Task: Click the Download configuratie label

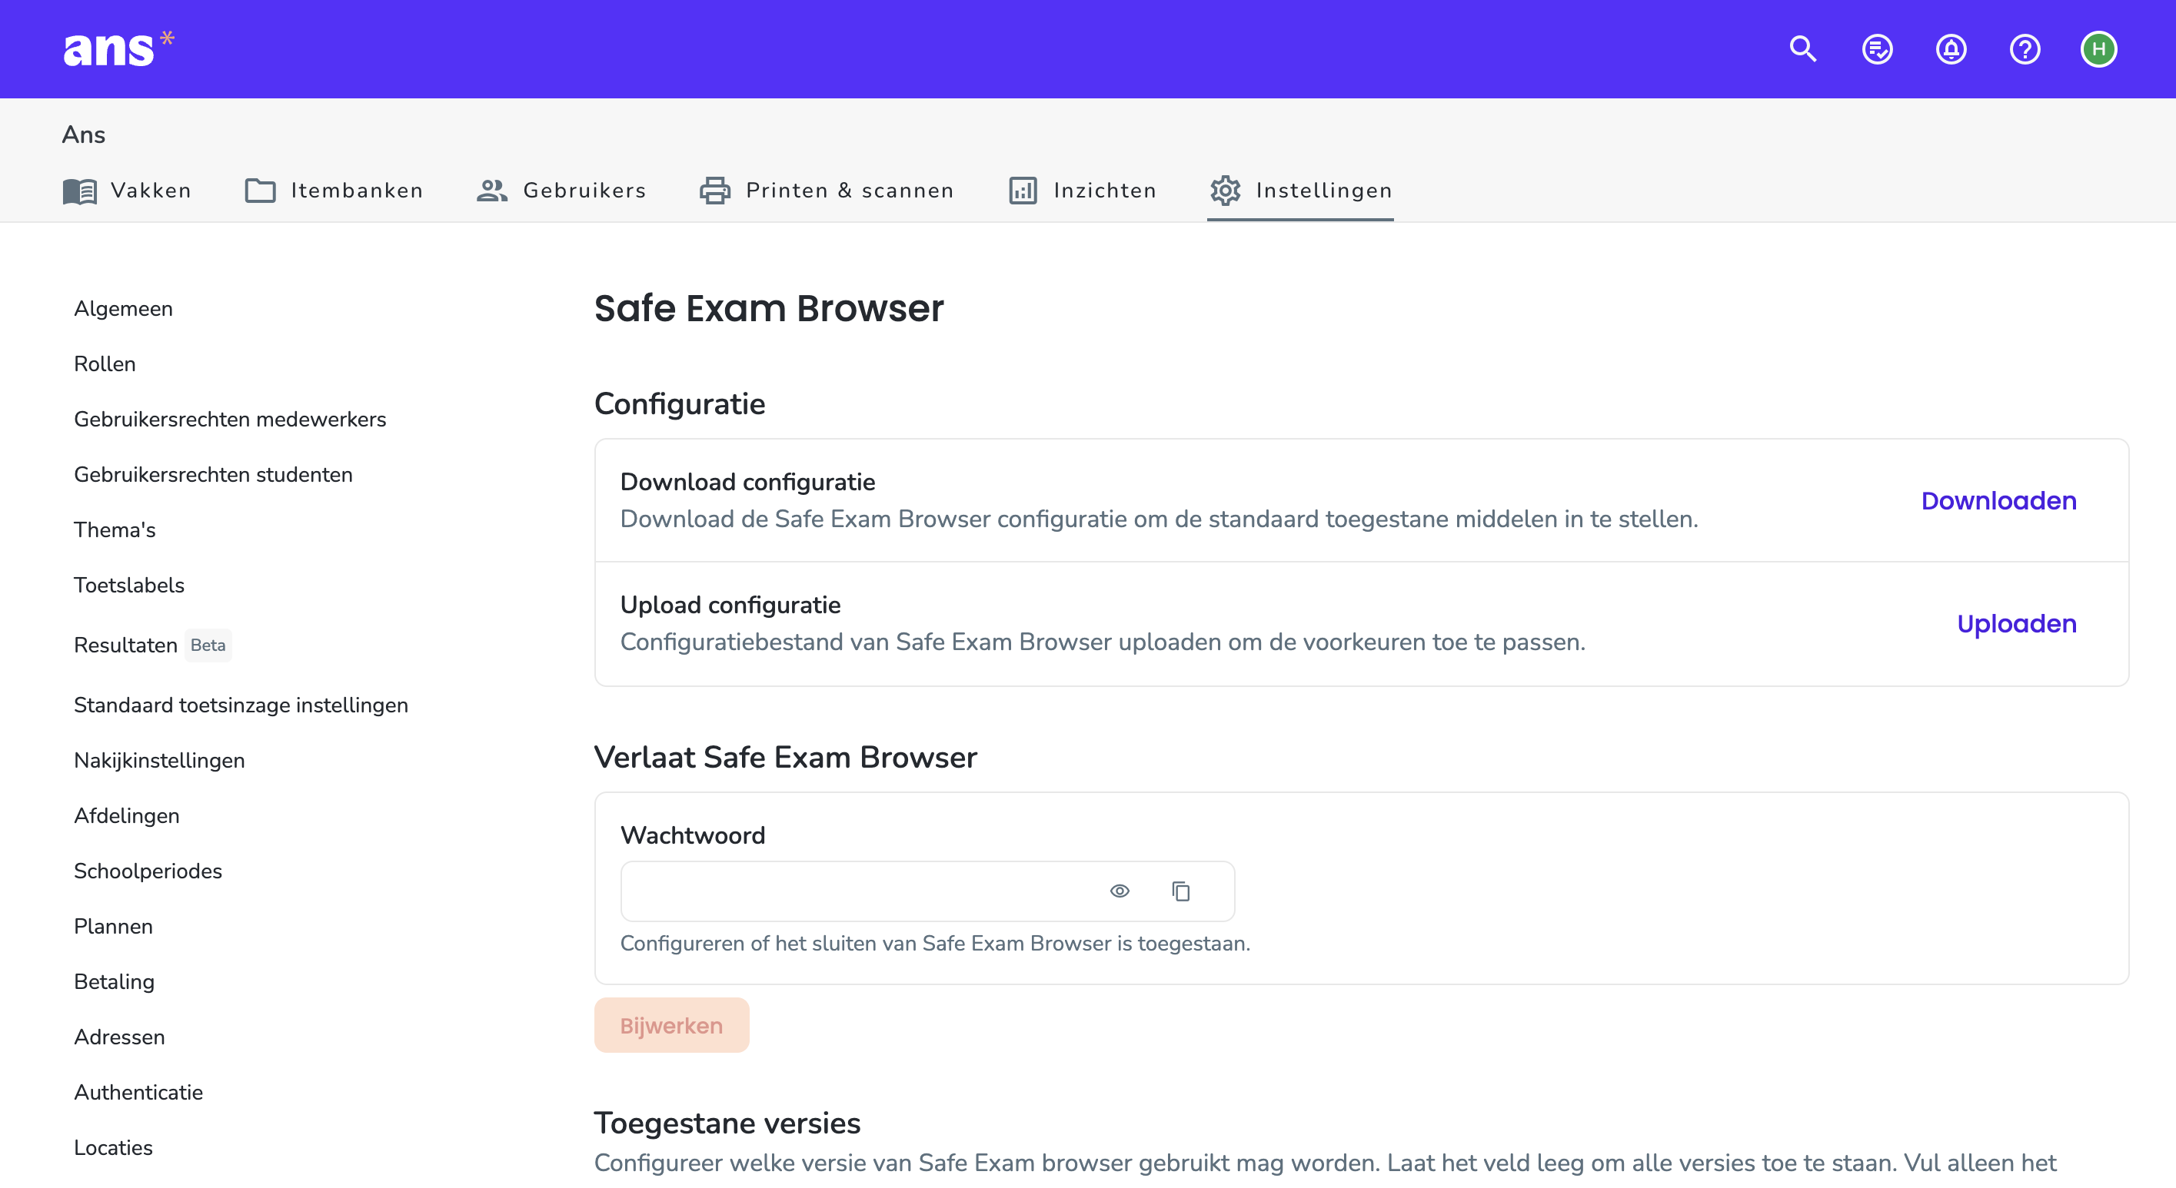Action: pos(747,481)
